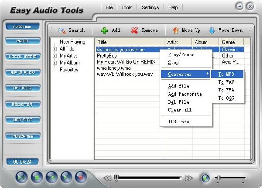This screenshot has width=263, height=189.
Task: Open the Tools menu
Action: tap(127, 7)
